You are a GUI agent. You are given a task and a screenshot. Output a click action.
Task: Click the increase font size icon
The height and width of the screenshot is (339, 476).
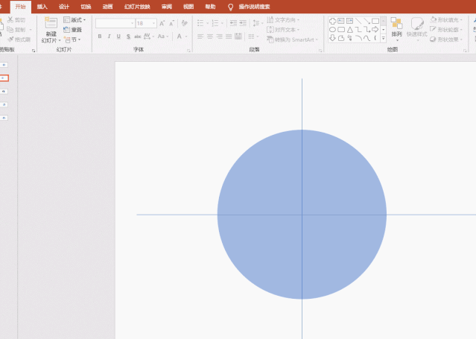pyautogui.click(x=163, y=23)
